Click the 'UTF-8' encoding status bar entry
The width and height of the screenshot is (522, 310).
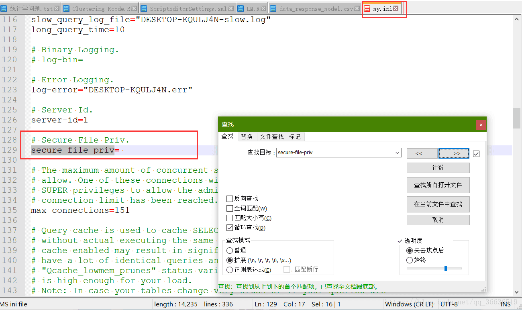pos(449,304)
